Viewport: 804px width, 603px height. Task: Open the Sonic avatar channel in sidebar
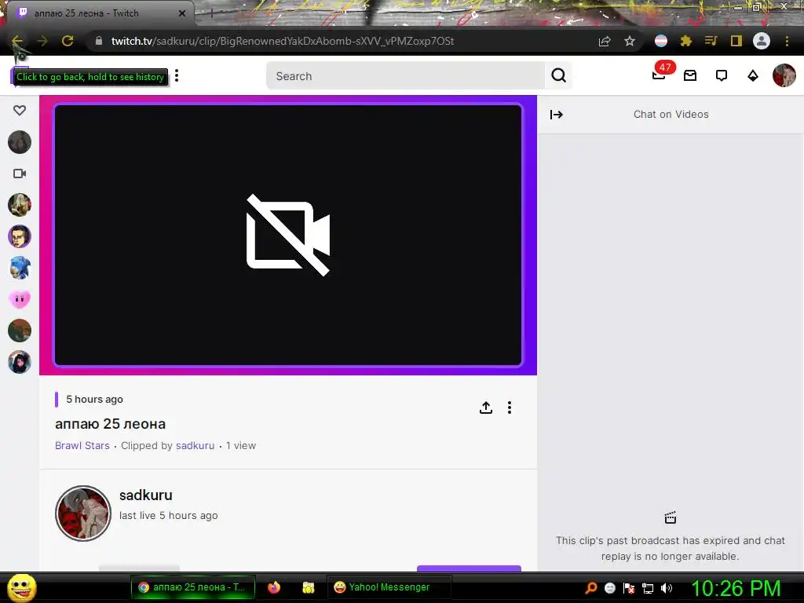point(20,268)
